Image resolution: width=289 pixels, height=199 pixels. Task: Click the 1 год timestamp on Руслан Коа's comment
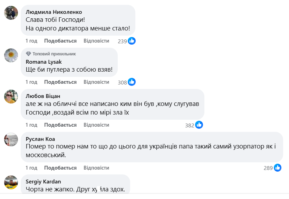[31, 168]
